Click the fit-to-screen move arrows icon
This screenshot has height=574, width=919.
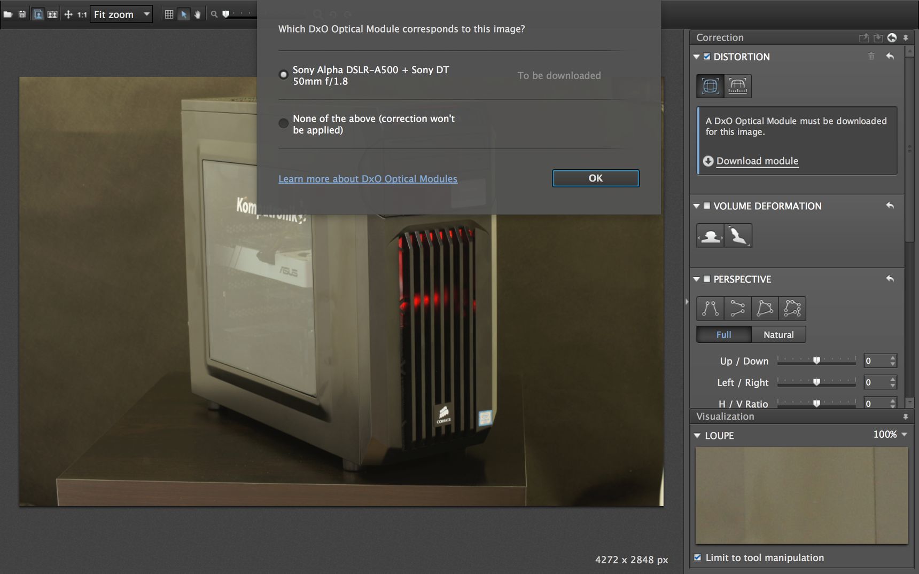[68, 14]
